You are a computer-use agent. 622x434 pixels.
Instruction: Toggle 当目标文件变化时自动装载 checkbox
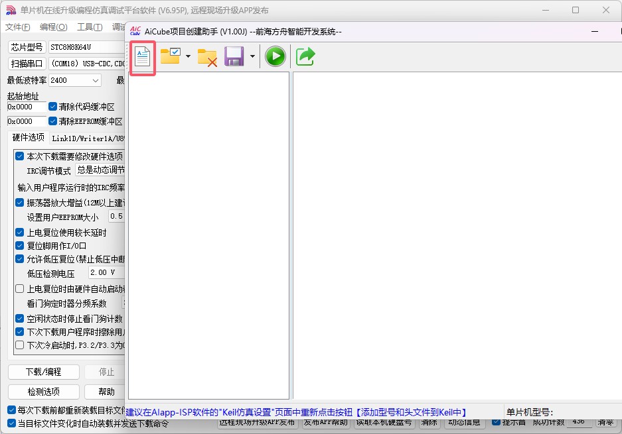pyautogui.click(x=11, y=423)
